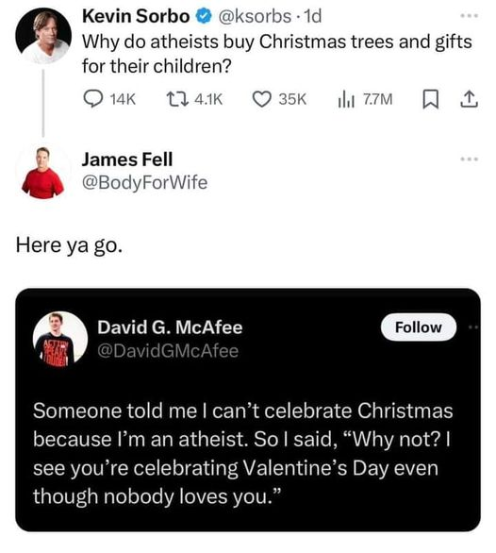Follow David G. McAfee
496x553 pixels.
tap(419, 327)
